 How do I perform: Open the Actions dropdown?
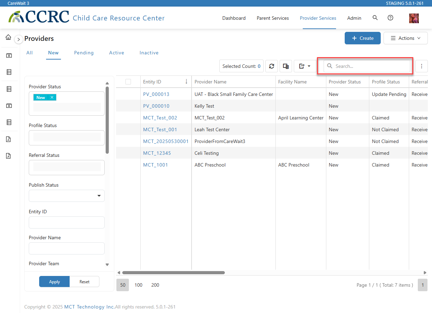point(406,38)
